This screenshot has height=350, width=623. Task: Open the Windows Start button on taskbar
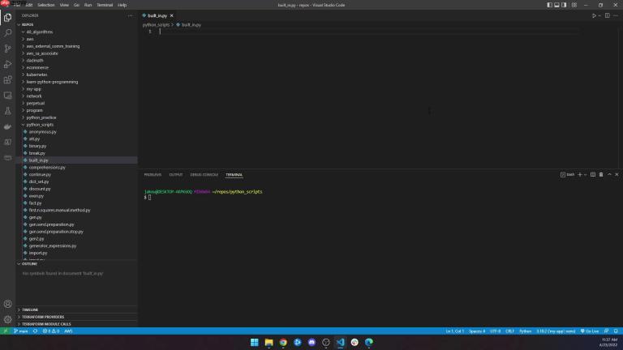tap(254, 342)
